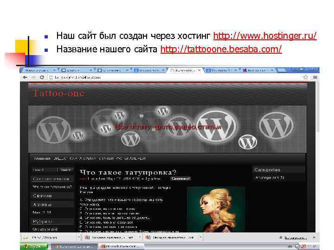Close the downloads bar with the X
Screen dimensions: 334x250
pyautogui.click(x=314, y=237)
